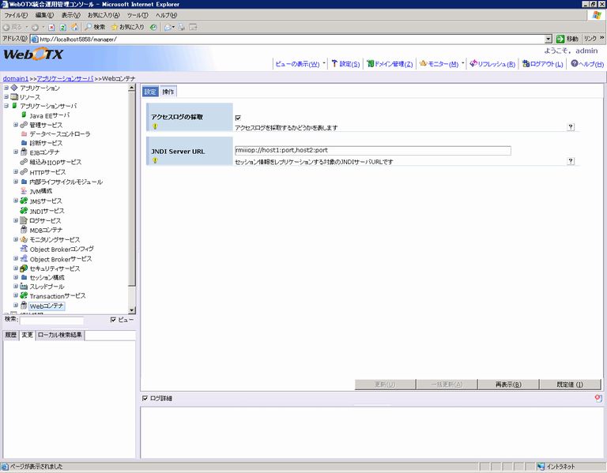Switch to the 操作 tab

pos(168,92)
